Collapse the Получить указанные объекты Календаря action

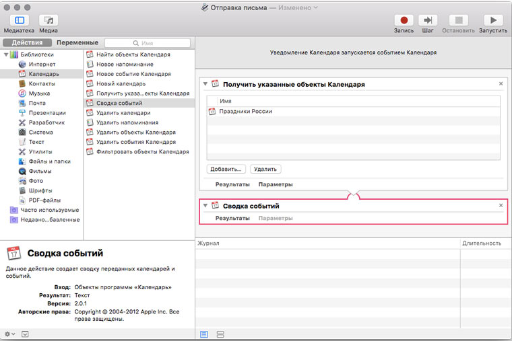pyautogui.click(x=205, y=84)
